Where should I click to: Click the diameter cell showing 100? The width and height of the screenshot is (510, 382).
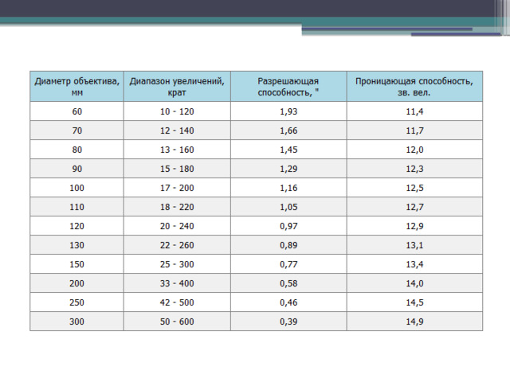76,188
